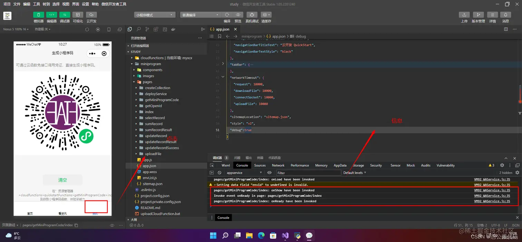Open 版本管理 version control

pos(478,15)
